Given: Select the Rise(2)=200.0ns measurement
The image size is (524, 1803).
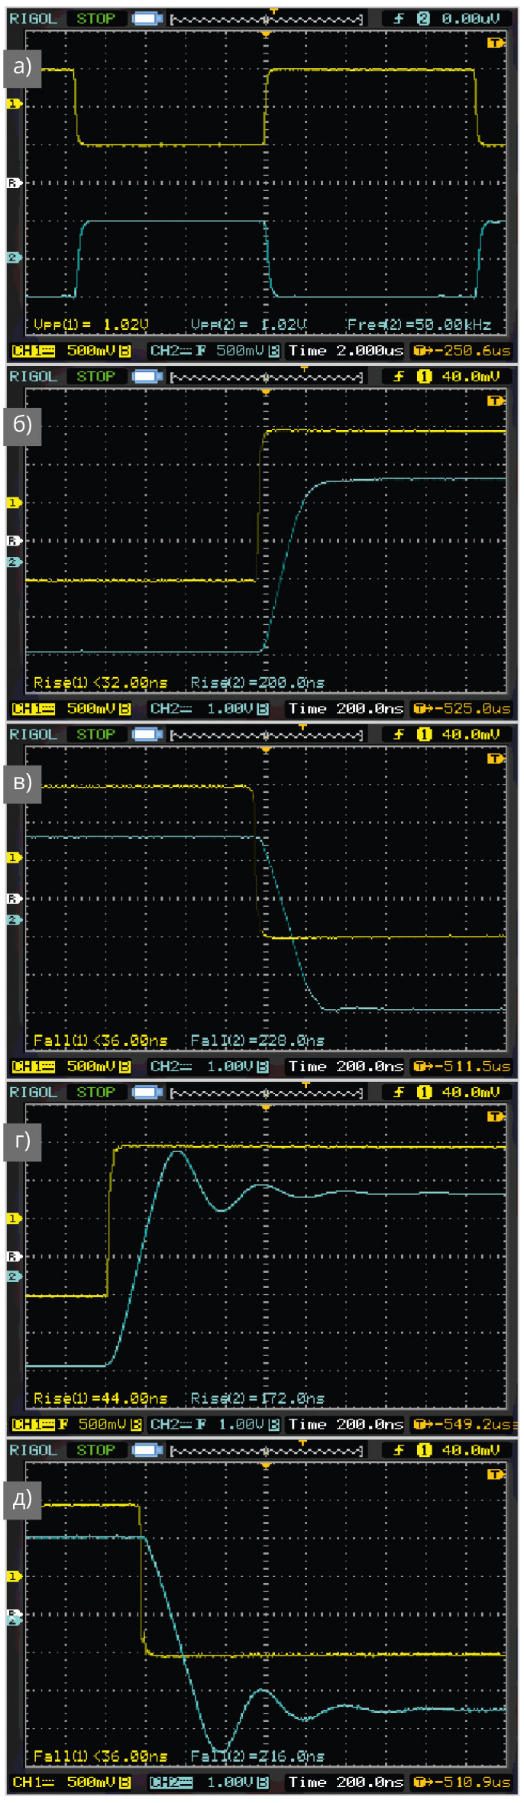Looking at the screenshot, I should point(257,682).
